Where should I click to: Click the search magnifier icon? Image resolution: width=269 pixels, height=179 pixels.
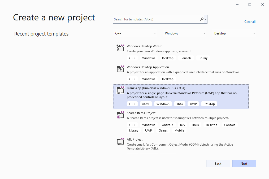click(x=202, y=19)
